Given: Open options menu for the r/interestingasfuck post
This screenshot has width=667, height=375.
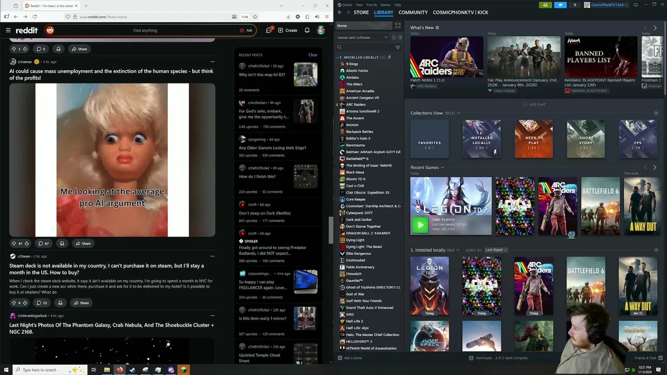Looking at the screenshot, I should pos(212,316).
